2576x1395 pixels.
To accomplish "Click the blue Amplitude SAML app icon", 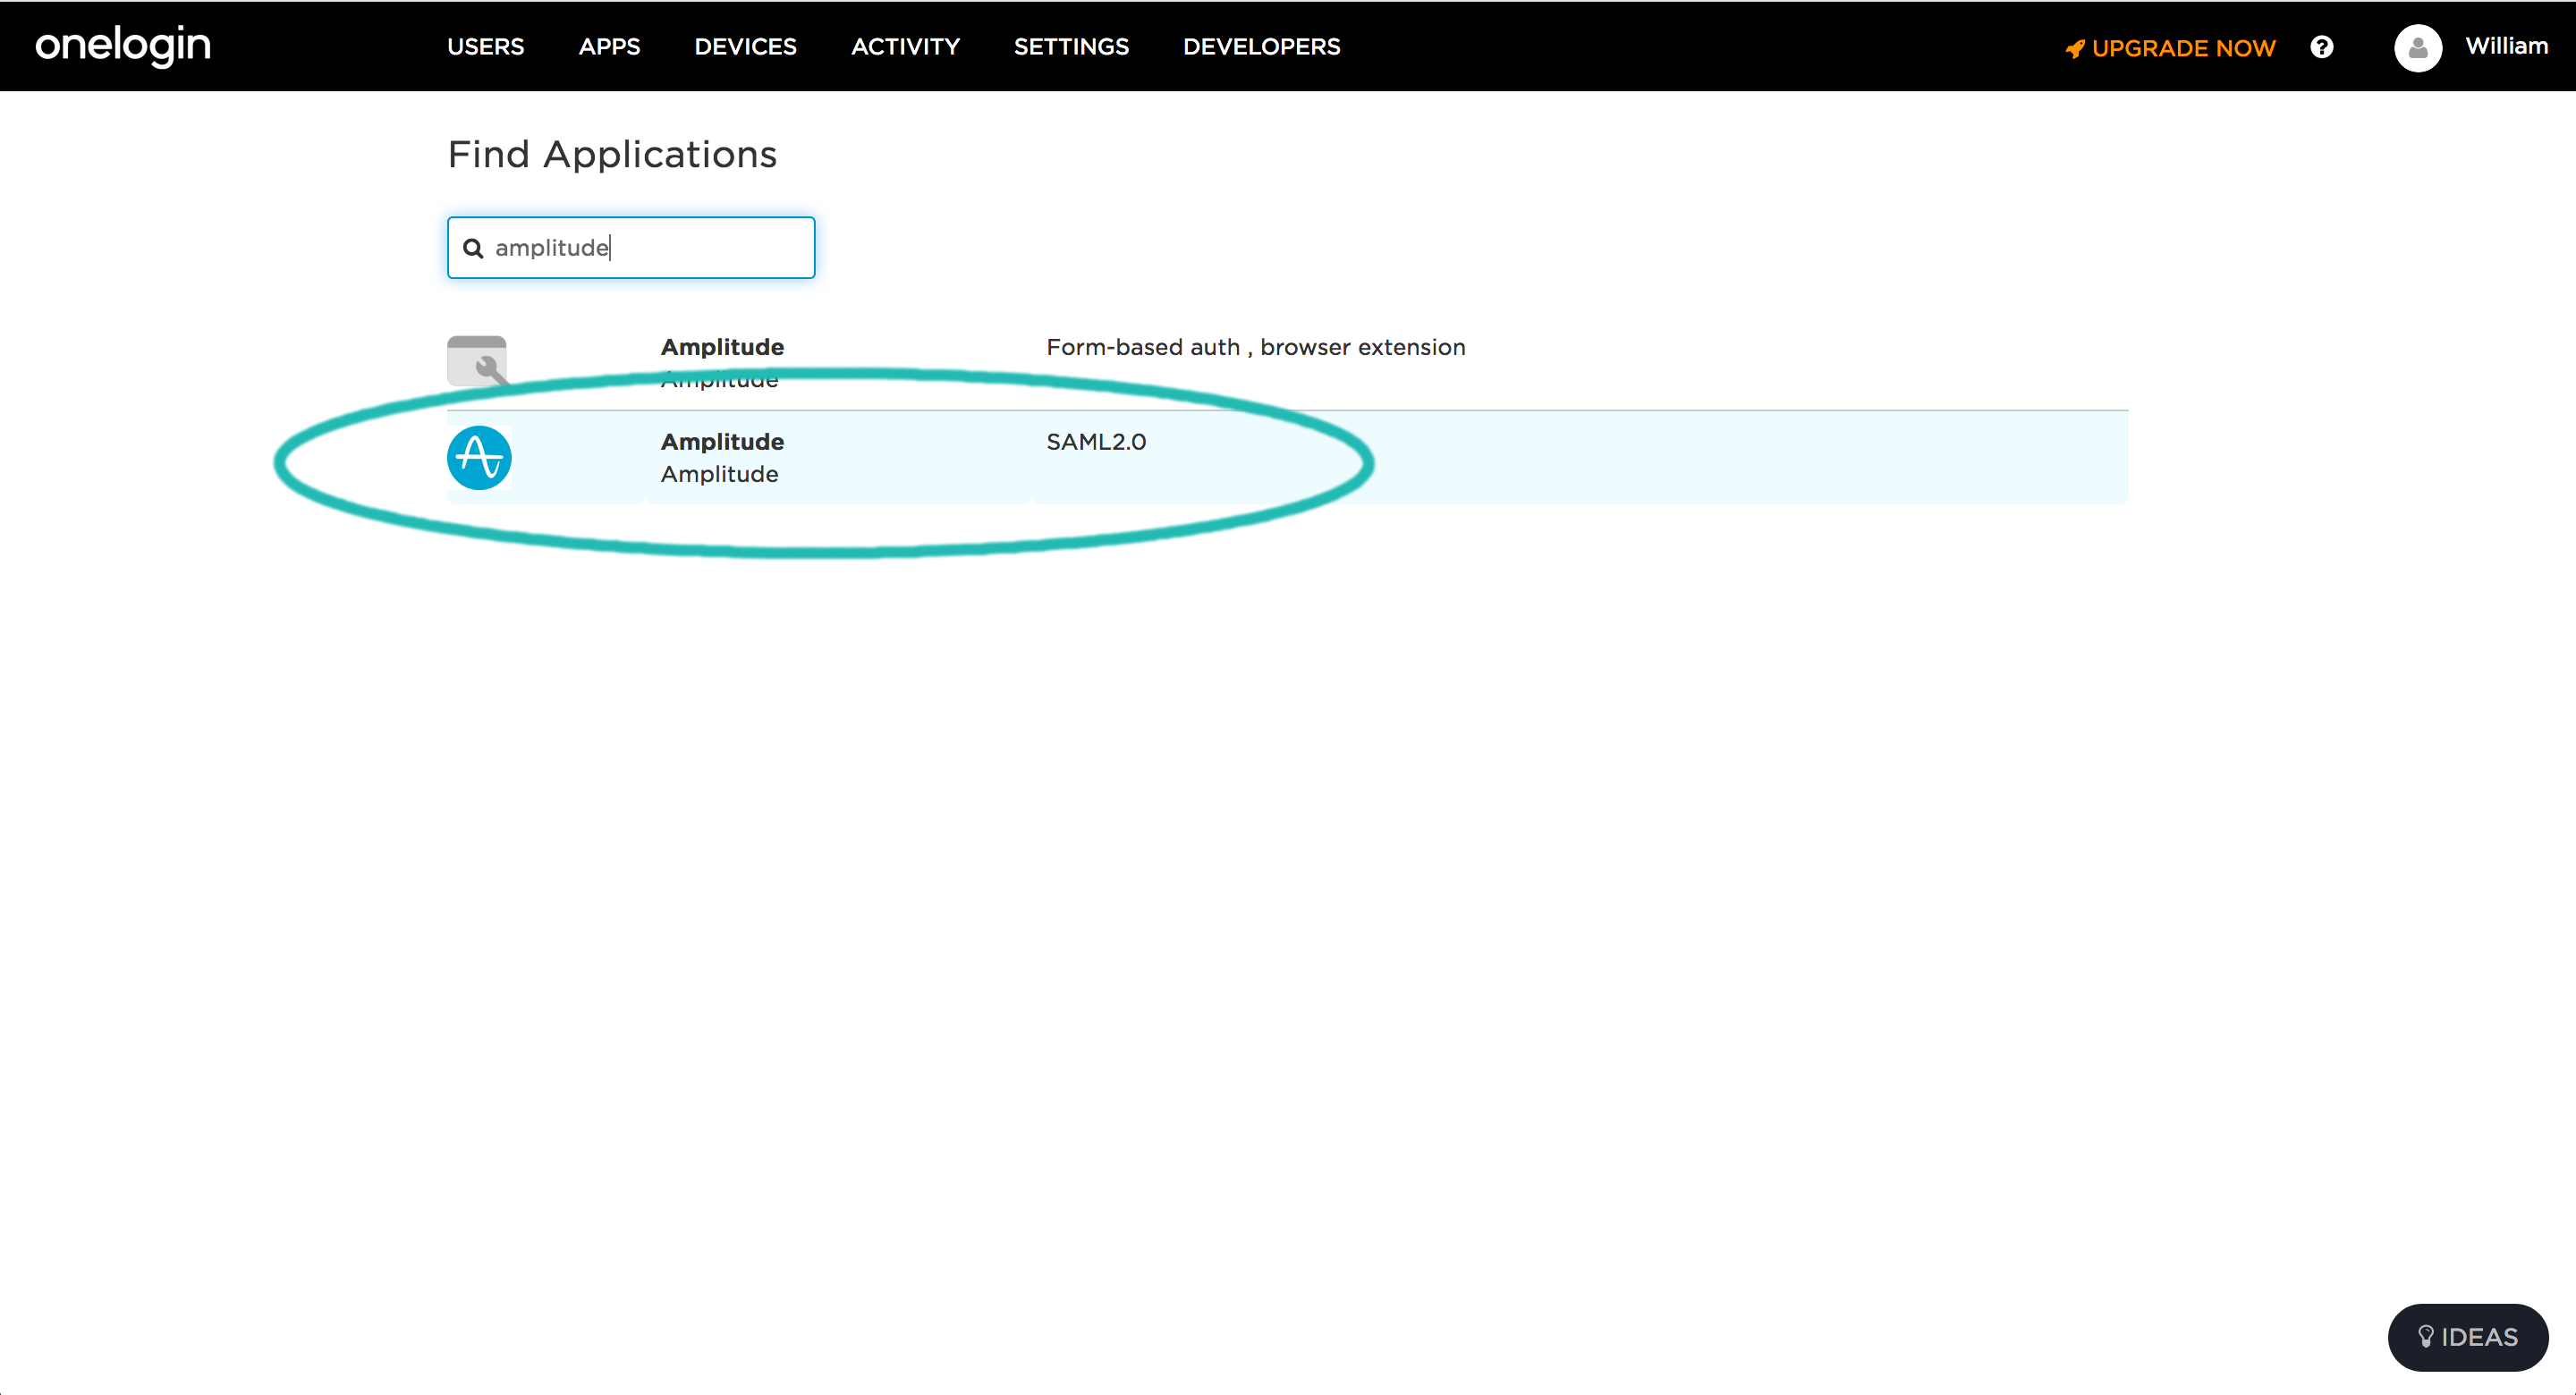I will click(479, 458).
